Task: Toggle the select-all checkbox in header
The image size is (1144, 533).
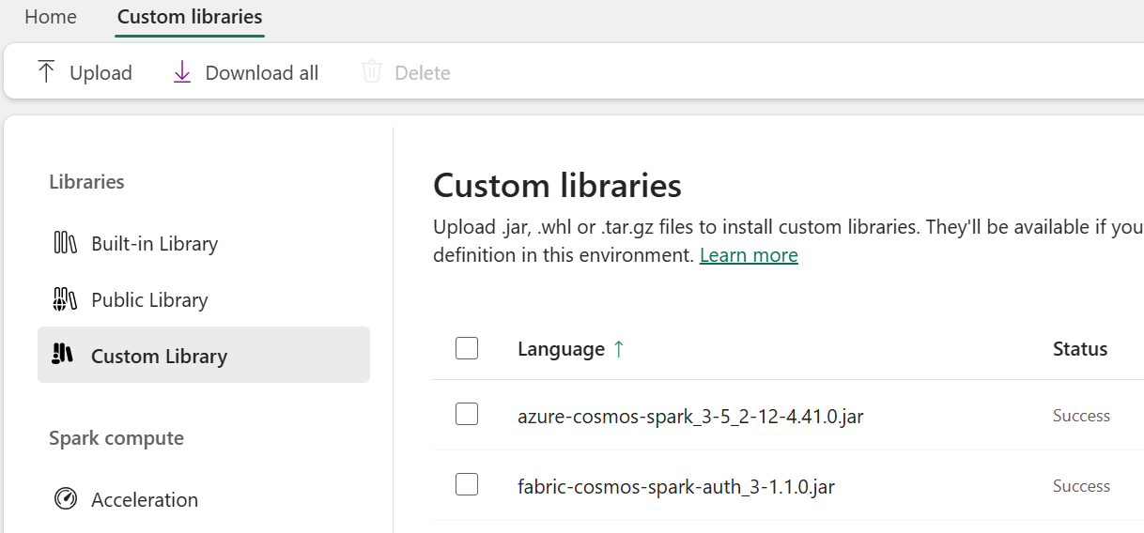Action: (x=467, y=349)
